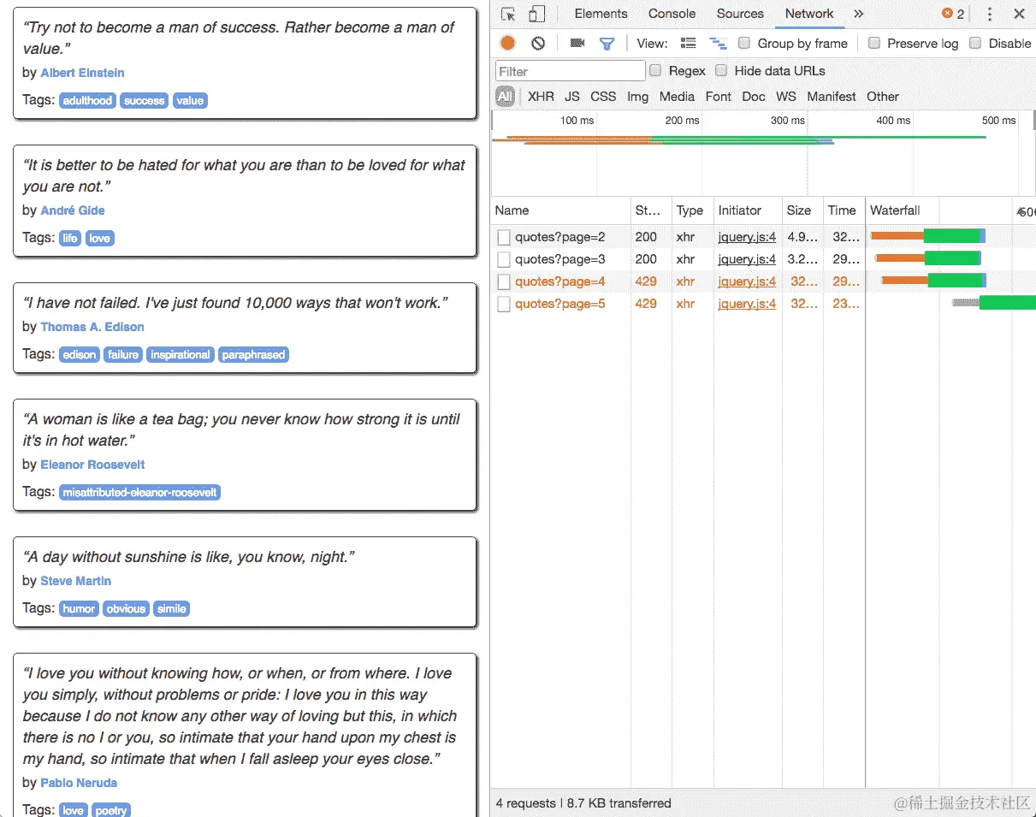Viewport: 1036px width, 817px height.
Task: Click the error count indicator
Action: point(953,14)
